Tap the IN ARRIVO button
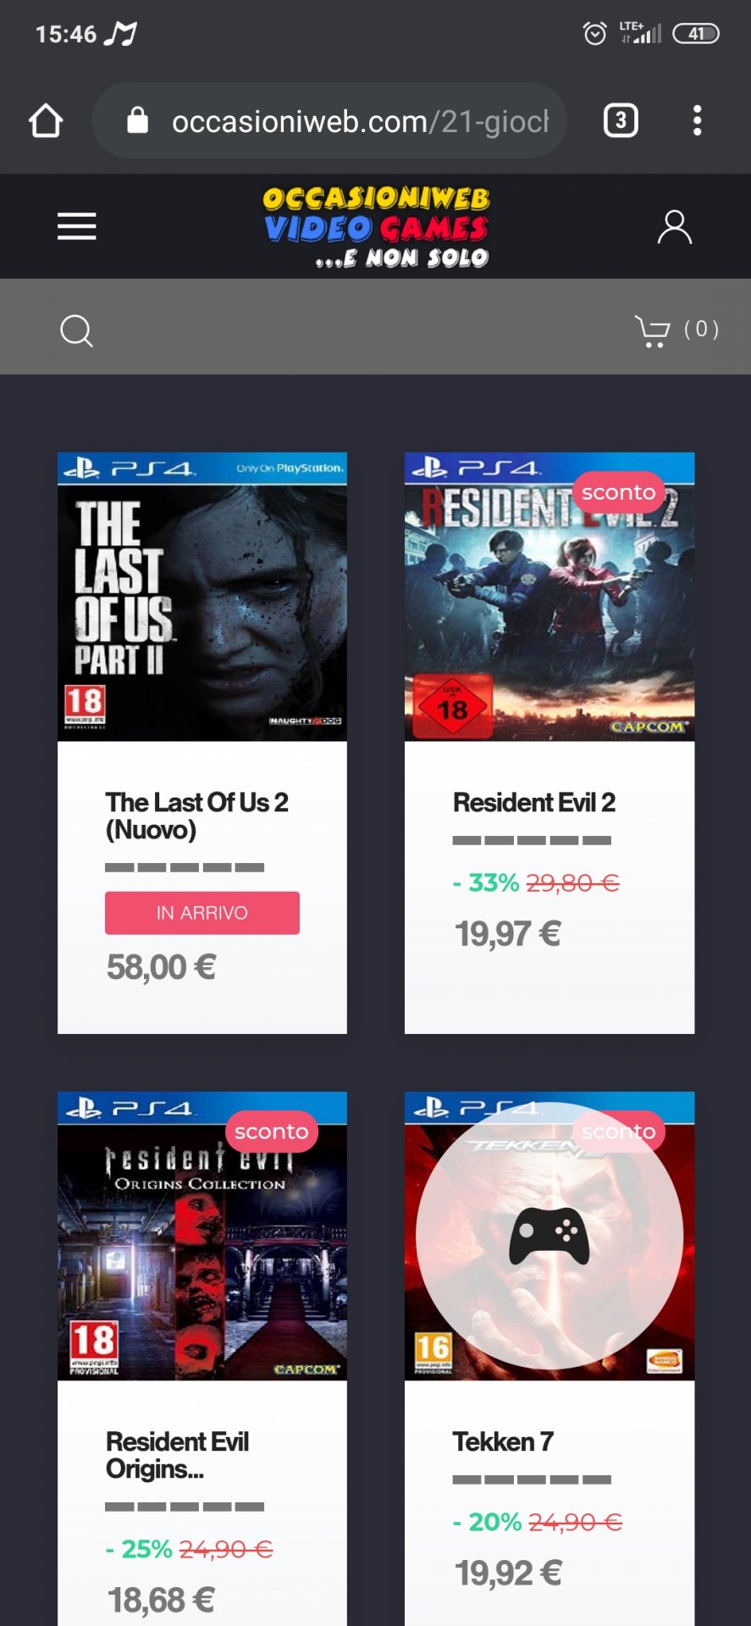This screenshot has width=751, height=1626. click(202, 913)
